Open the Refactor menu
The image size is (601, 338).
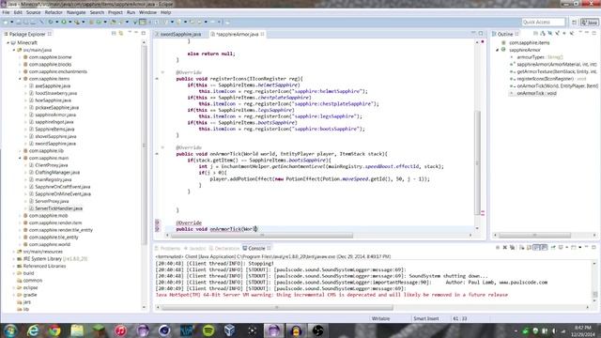pyautogui.click(x=54, y=12)
